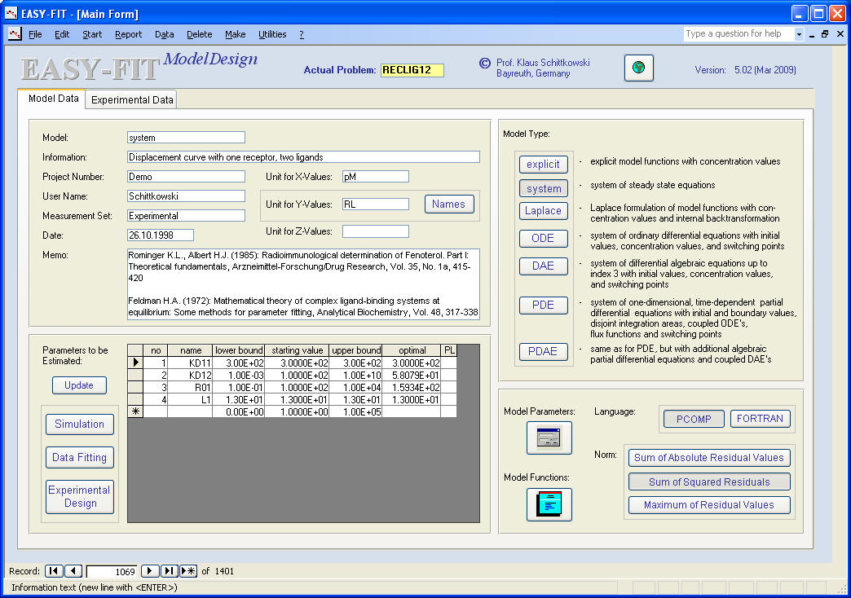
Task: Open the Model Parameters icon button
Action: [x=549, y=438]
